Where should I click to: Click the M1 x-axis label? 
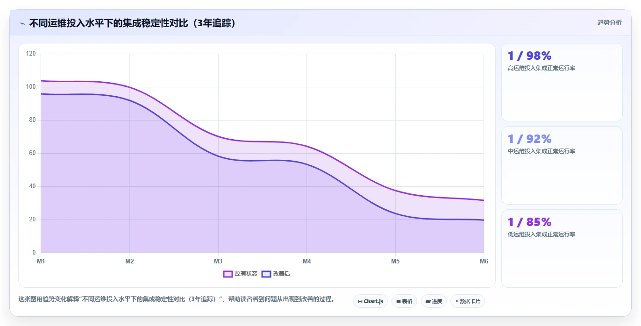click(41, 261)
